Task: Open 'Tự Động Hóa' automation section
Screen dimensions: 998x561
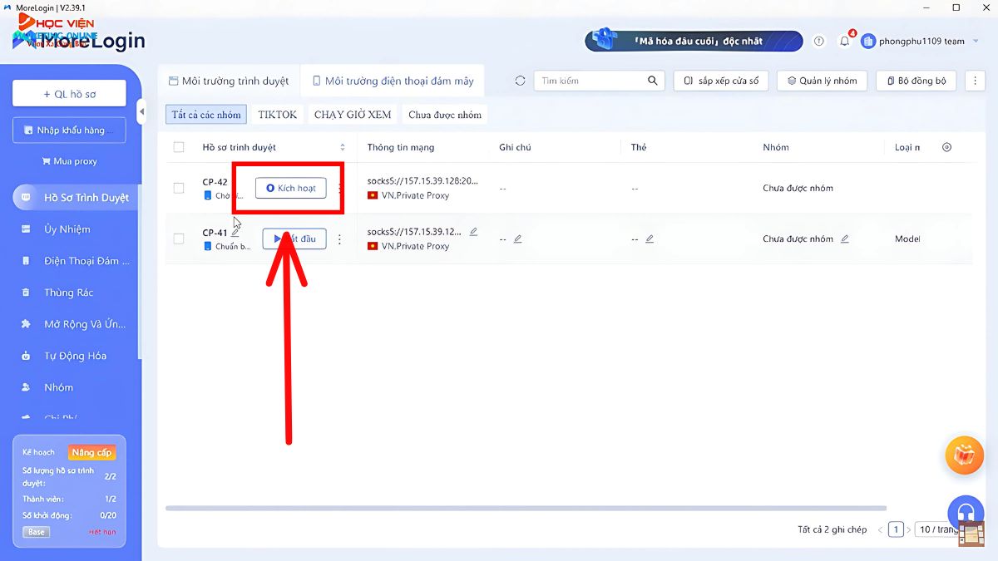Action: click(65, 356)
